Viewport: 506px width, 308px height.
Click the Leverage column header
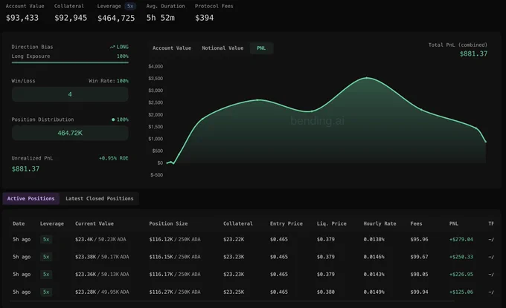52,223
